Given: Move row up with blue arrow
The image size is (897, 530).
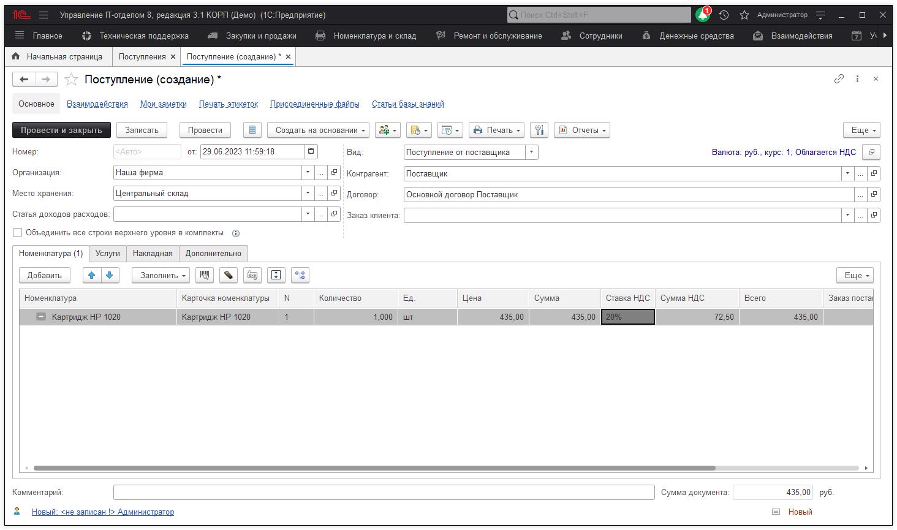Looking at the screenshot, I should pos(92,275).
